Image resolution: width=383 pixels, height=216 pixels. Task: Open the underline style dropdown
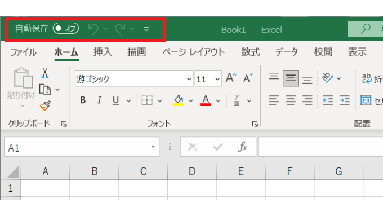(128, 100)
